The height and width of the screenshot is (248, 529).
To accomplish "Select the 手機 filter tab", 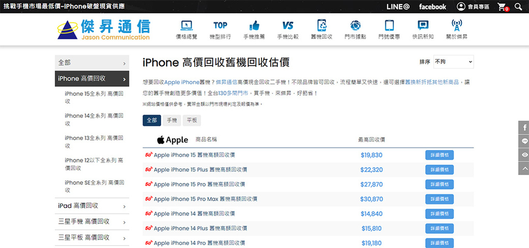I will 172,120.
